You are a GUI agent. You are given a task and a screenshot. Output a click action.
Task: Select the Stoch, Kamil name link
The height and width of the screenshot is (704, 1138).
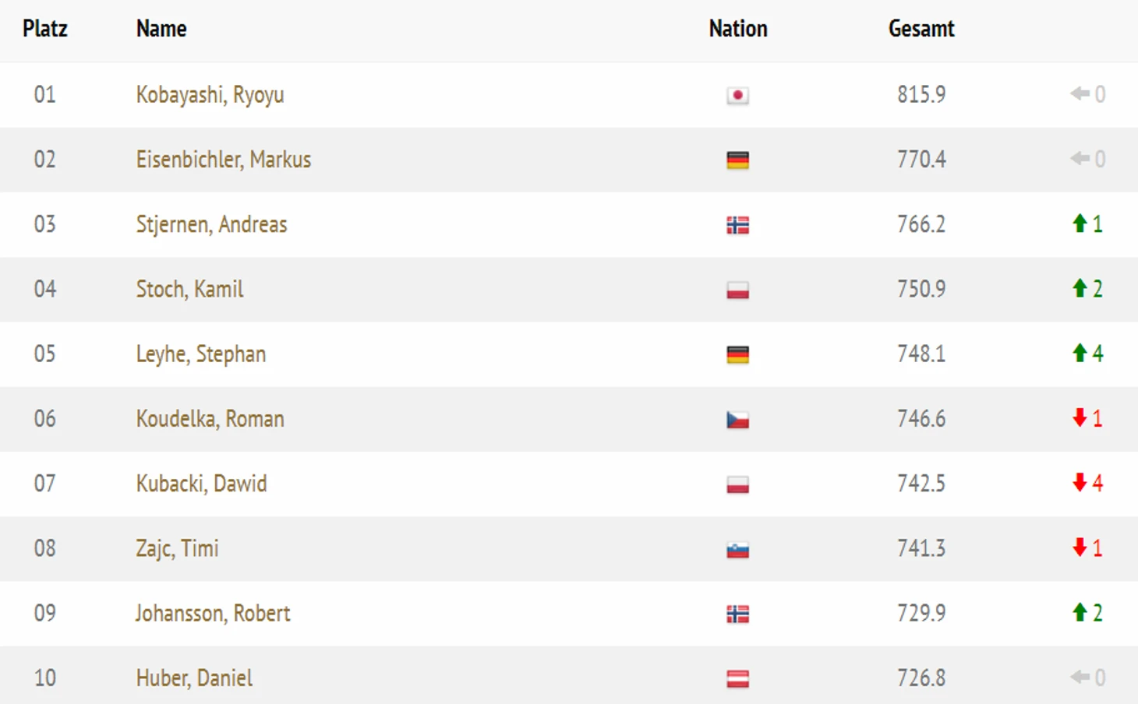point(189,289)
